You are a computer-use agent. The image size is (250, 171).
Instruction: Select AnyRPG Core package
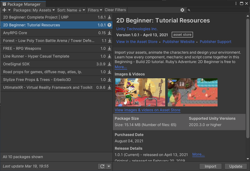pyautogui.click(x=56, y=33)
